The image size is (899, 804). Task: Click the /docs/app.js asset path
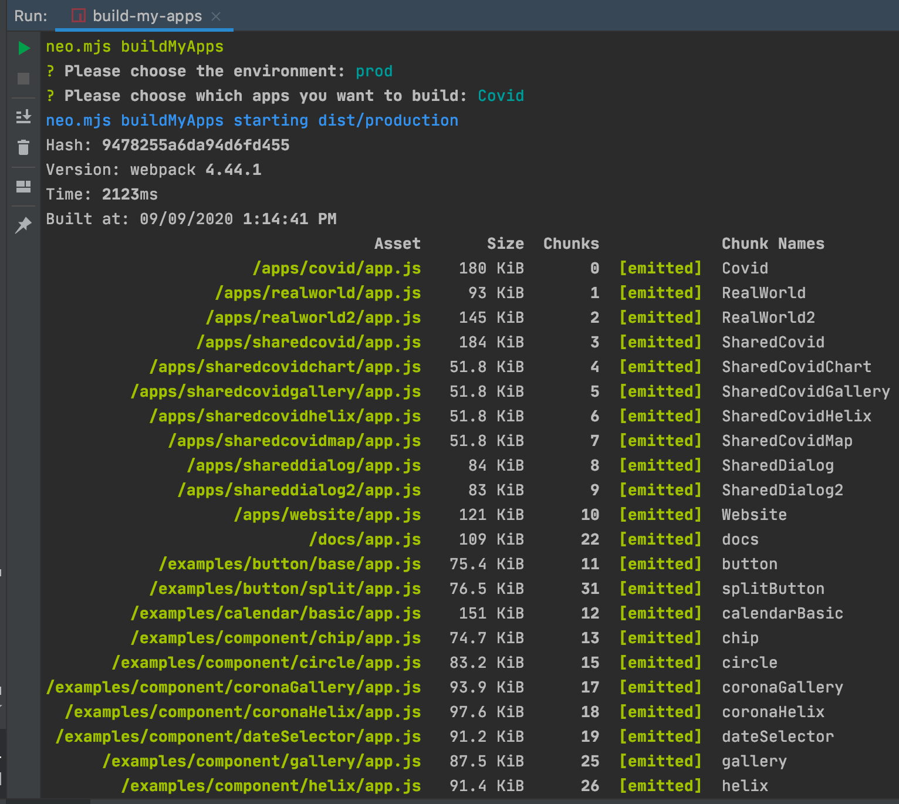(x=365, y=539)
